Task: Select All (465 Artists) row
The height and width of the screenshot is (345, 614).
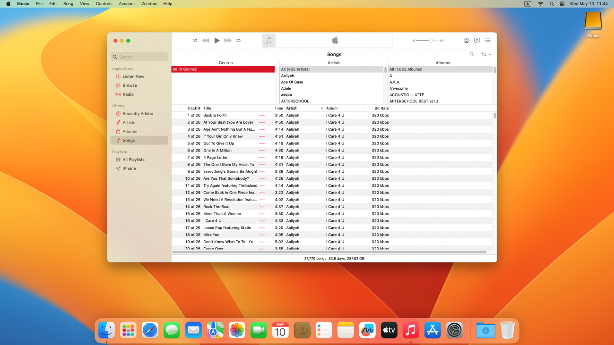Action: 332,69
